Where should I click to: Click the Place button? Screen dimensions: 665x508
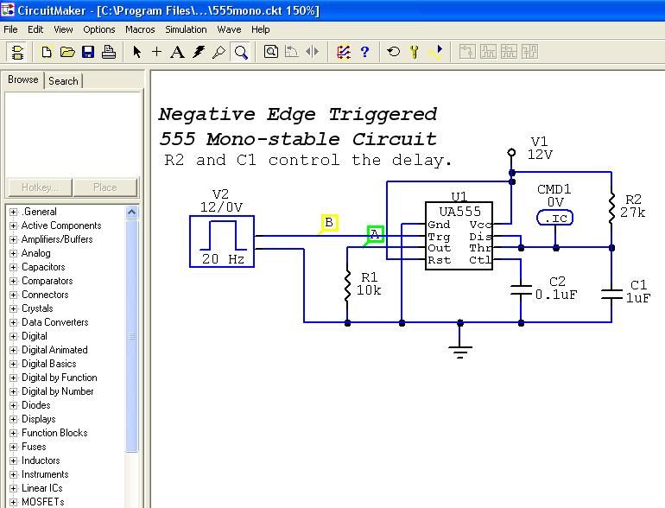click(105, 187)
